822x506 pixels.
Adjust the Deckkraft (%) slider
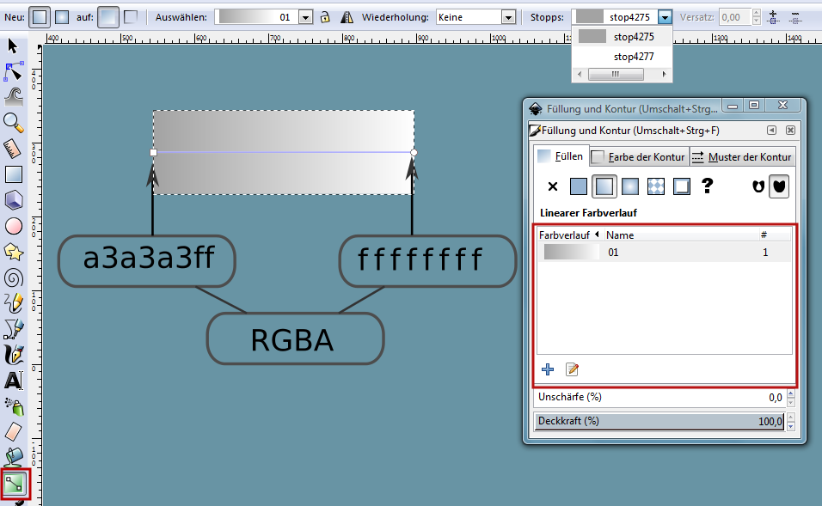pyautogui.click(x=659, y=421)
